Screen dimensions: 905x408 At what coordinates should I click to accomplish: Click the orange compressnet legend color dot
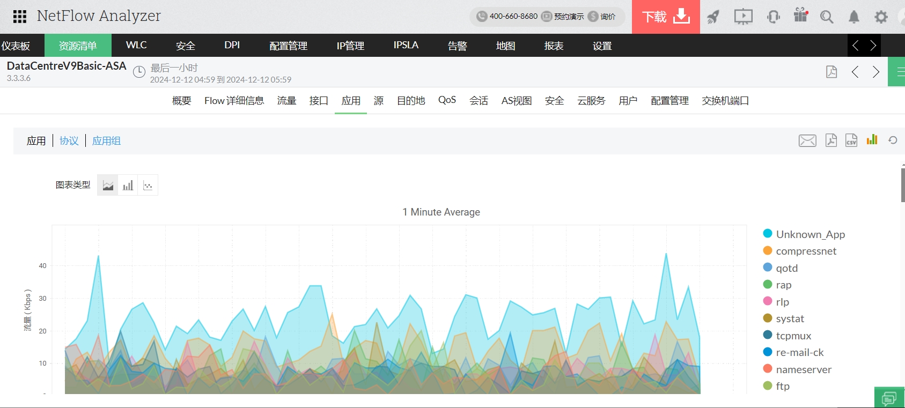click(x=768, y=251)
